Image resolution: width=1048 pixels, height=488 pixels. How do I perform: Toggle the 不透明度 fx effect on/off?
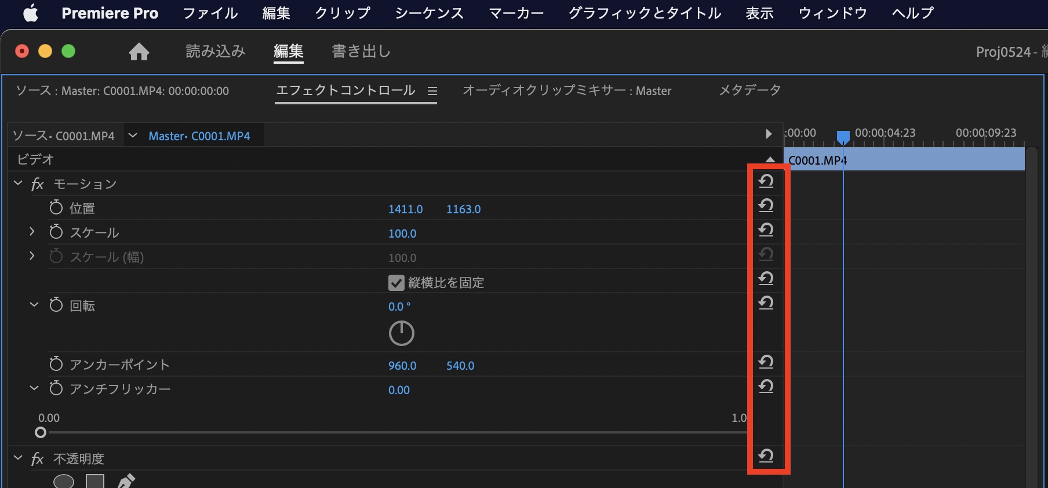pos(38,459)
